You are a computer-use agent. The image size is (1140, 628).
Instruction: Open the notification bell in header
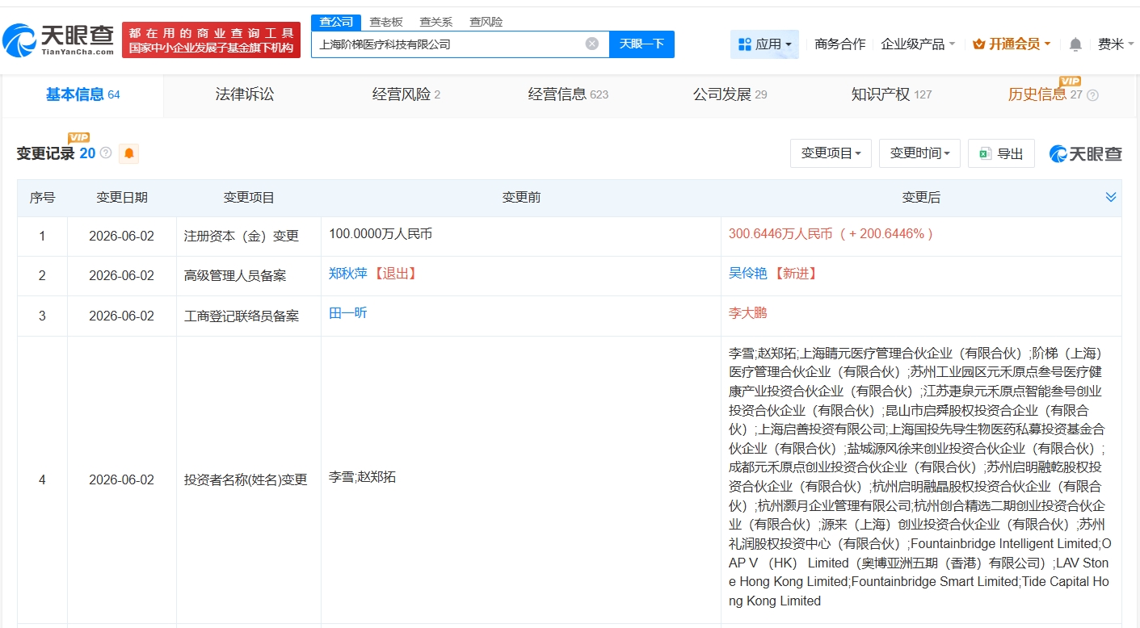click(x=1075, y=44)
